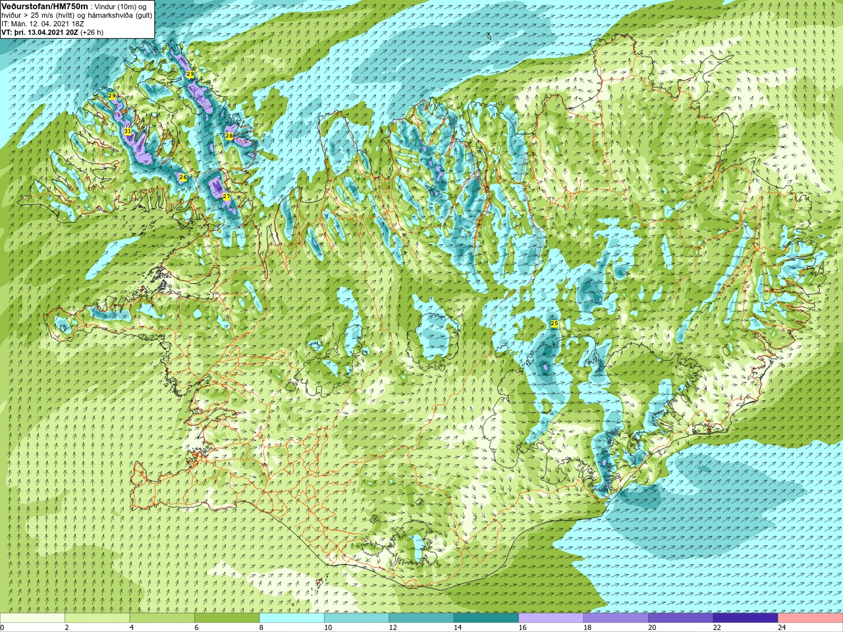
Task: Click the yellow gust marker labeled 27
Action: 226,196
